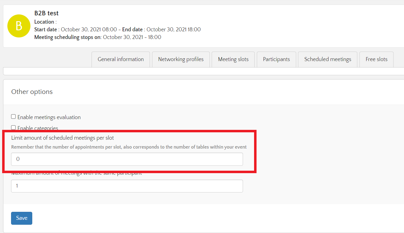Click the Other options section heading

click(x=32, y=92)
